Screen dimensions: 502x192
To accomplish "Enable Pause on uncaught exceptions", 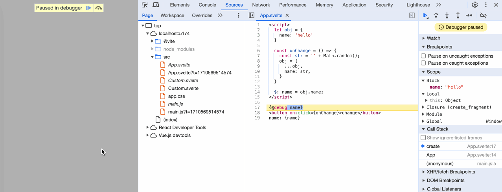I will point(423,56).
